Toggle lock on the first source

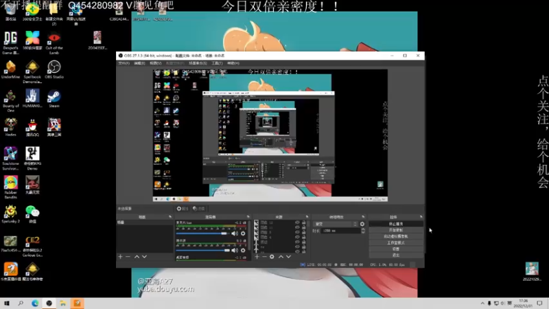pos(304,222)
